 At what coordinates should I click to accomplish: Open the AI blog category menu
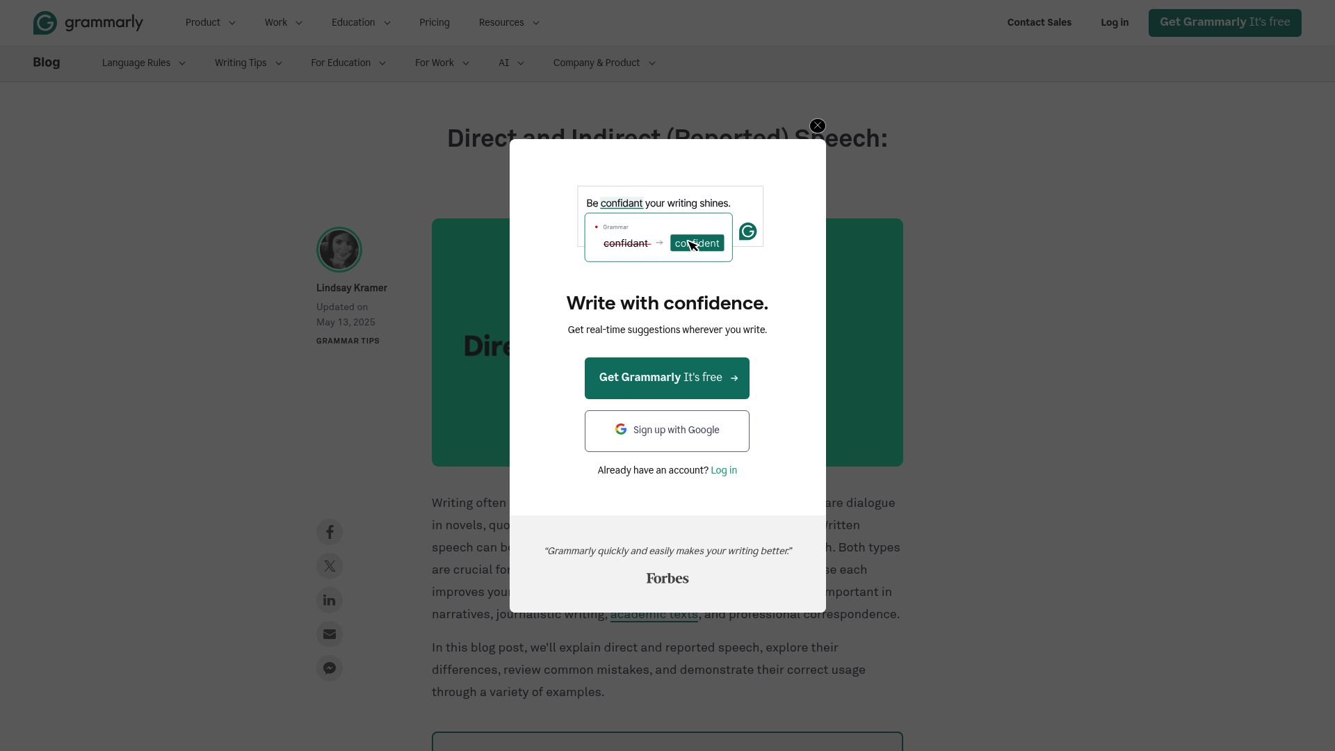click(510, 63)
